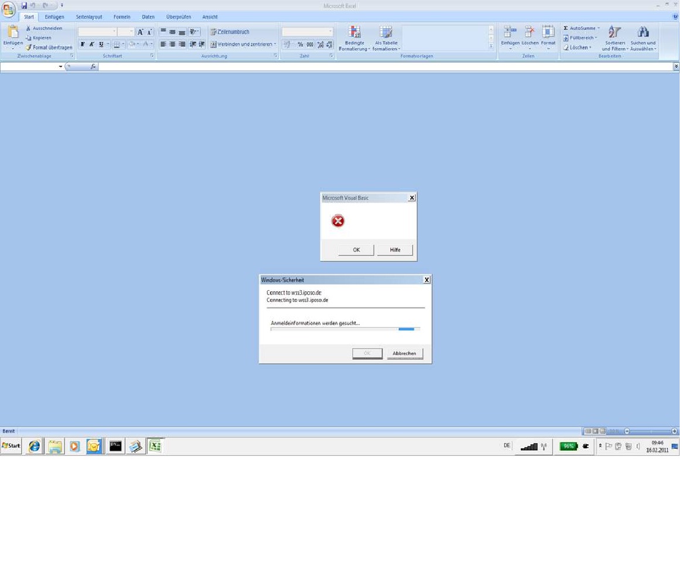Open name box dropdown arrow
Image resolution: width=682 pixels, height=562 pixels.
pos(60,67)
